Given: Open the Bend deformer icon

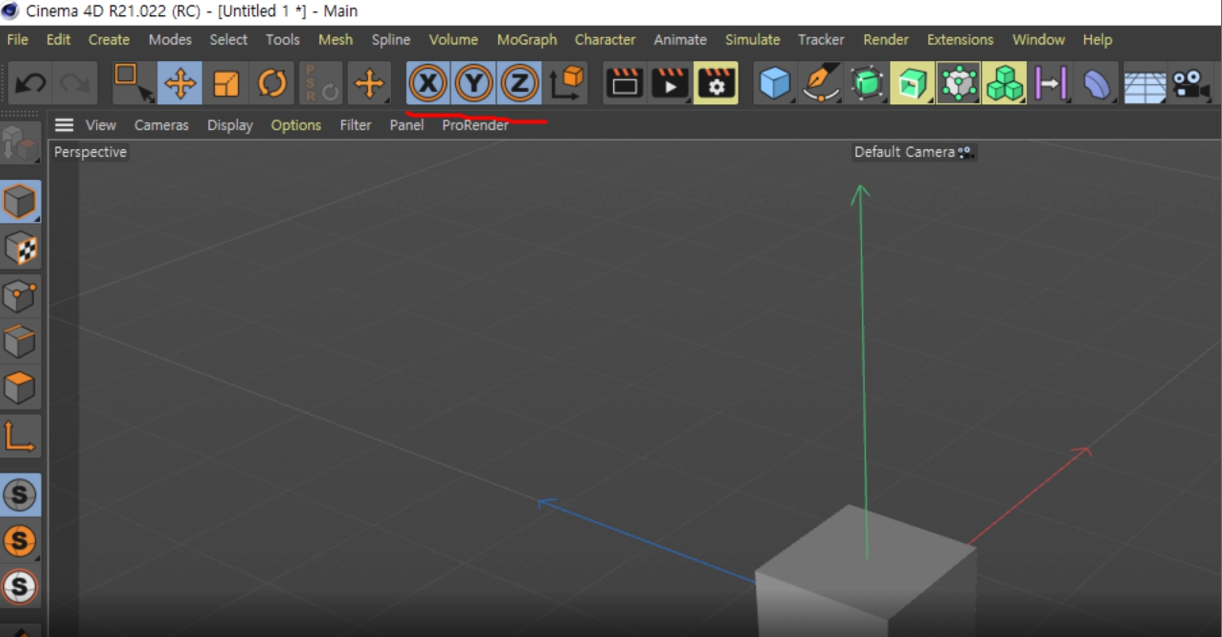Looking at the screenshot, I should [1096, 83].
